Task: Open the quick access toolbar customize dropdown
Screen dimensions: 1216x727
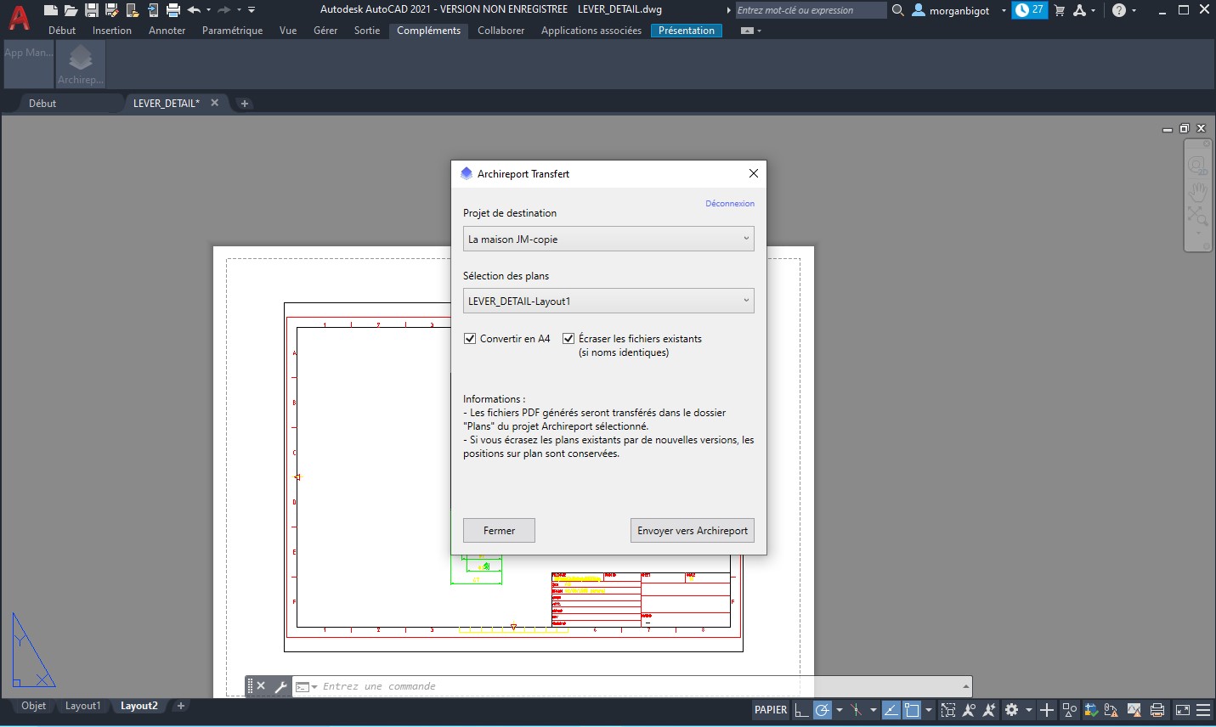Action: point(252,10)
